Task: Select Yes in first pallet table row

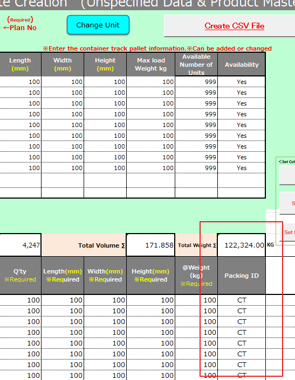Action: 242,82
